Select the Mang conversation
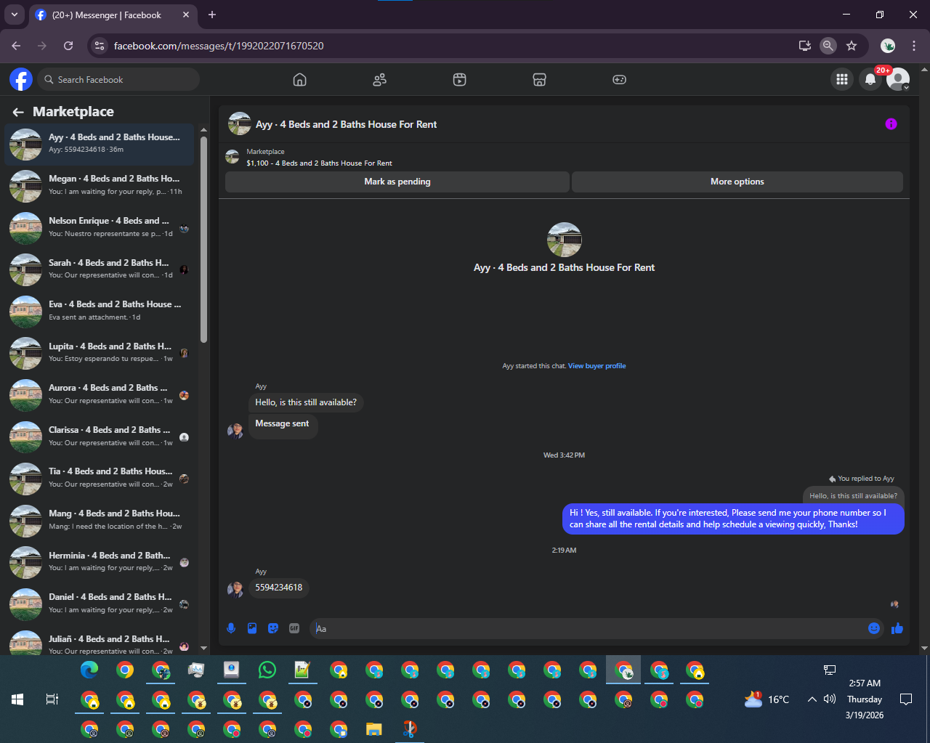 [100, 520]
